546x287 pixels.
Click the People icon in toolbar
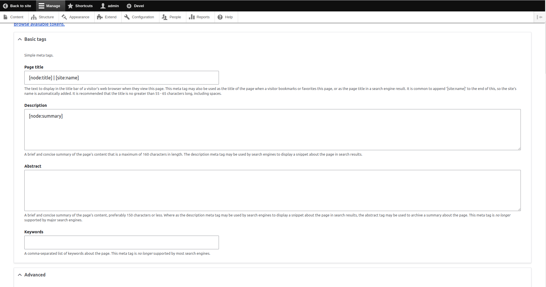(x=165, y=17)
